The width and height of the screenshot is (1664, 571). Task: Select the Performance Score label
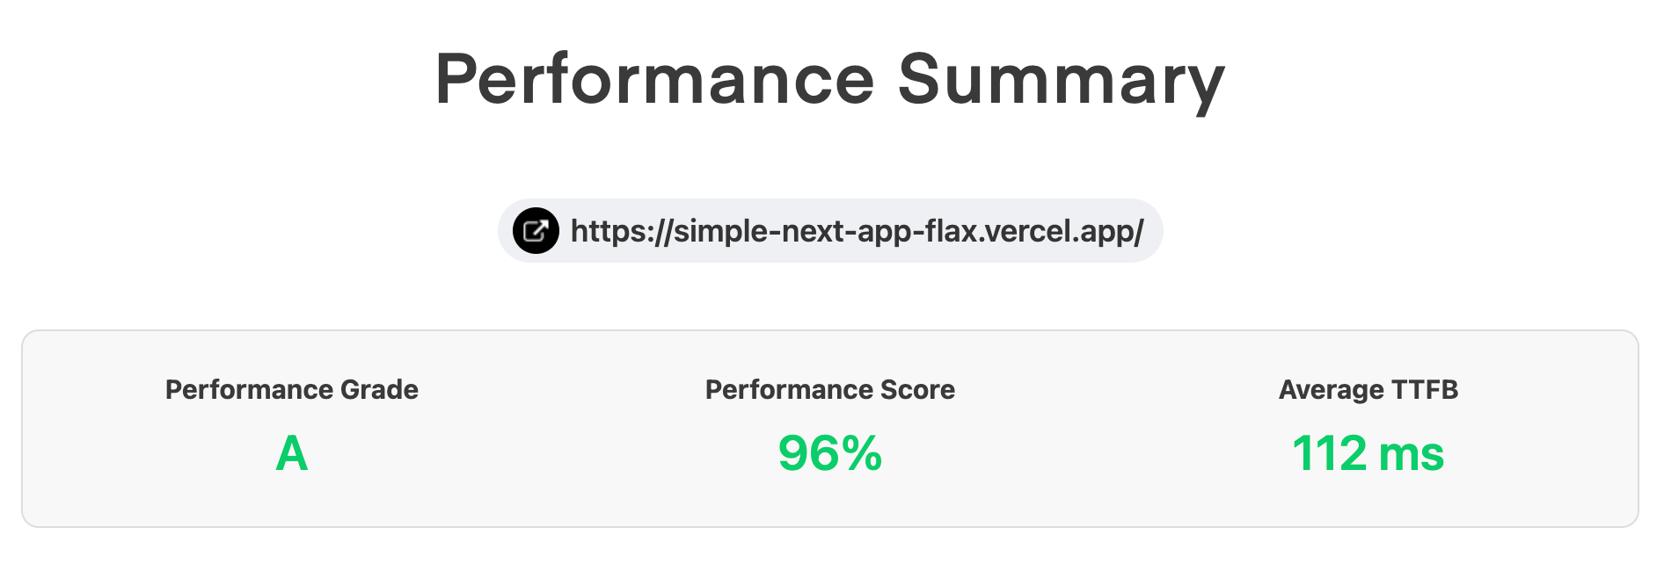tap(829, 389)
